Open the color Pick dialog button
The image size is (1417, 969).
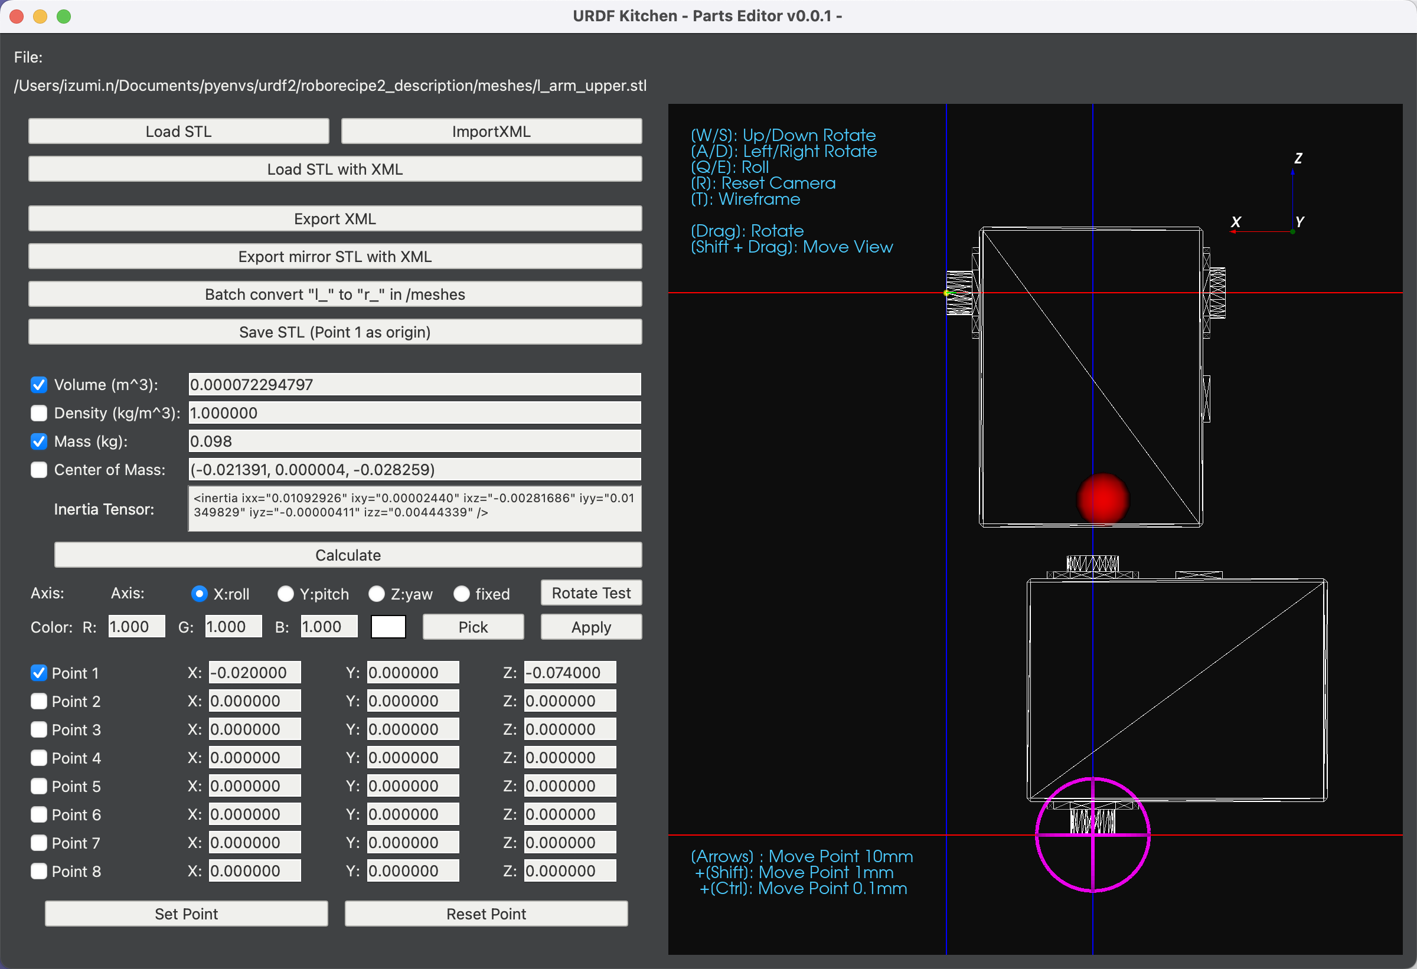pos(473,627)
